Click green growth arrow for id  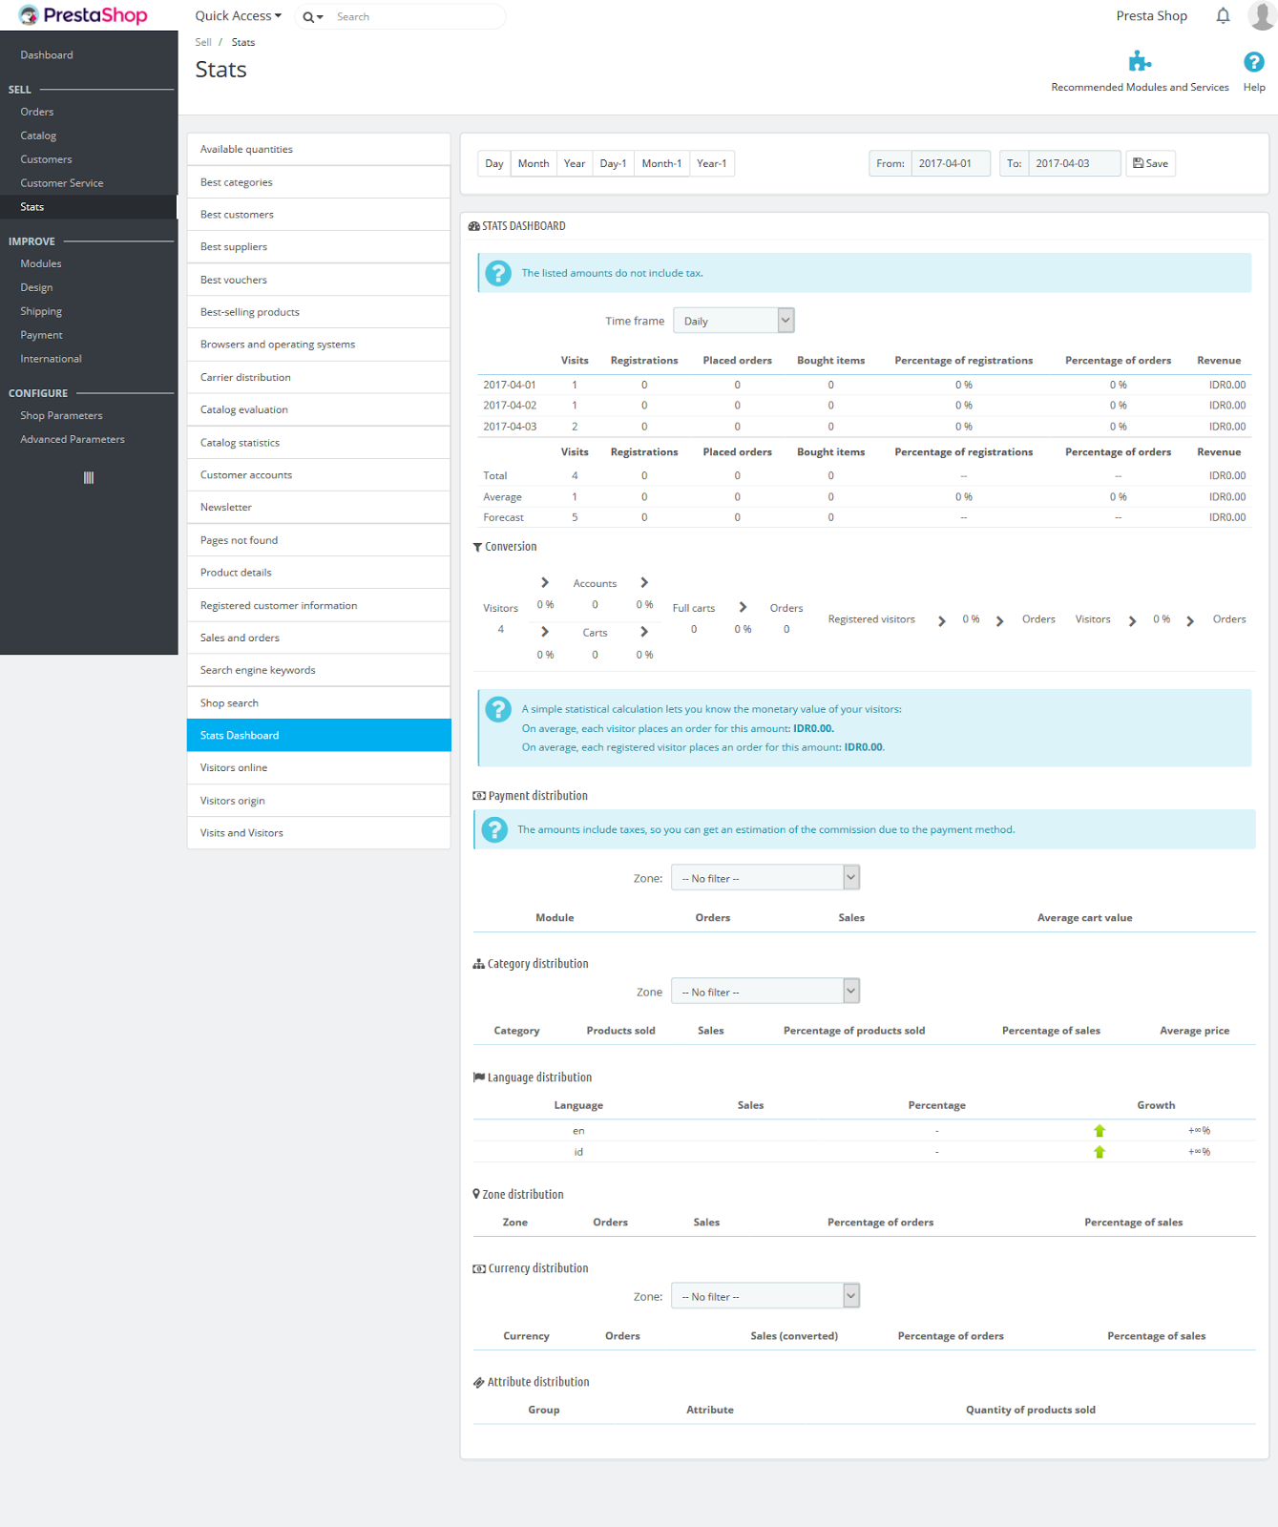tap(1100, 1152)
